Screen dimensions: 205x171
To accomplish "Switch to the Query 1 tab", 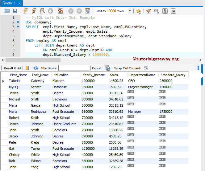I will tap(9, 3).
